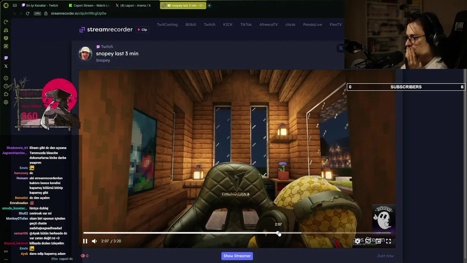Viewport: 467px width, 263px height.
Task: Switch to En İyi Kanallar Twitch tab
Action: 42,5
